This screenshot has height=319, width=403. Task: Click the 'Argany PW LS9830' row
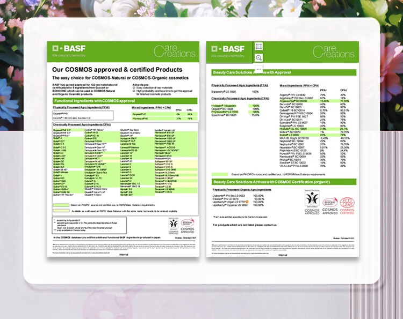coord(313,94)
